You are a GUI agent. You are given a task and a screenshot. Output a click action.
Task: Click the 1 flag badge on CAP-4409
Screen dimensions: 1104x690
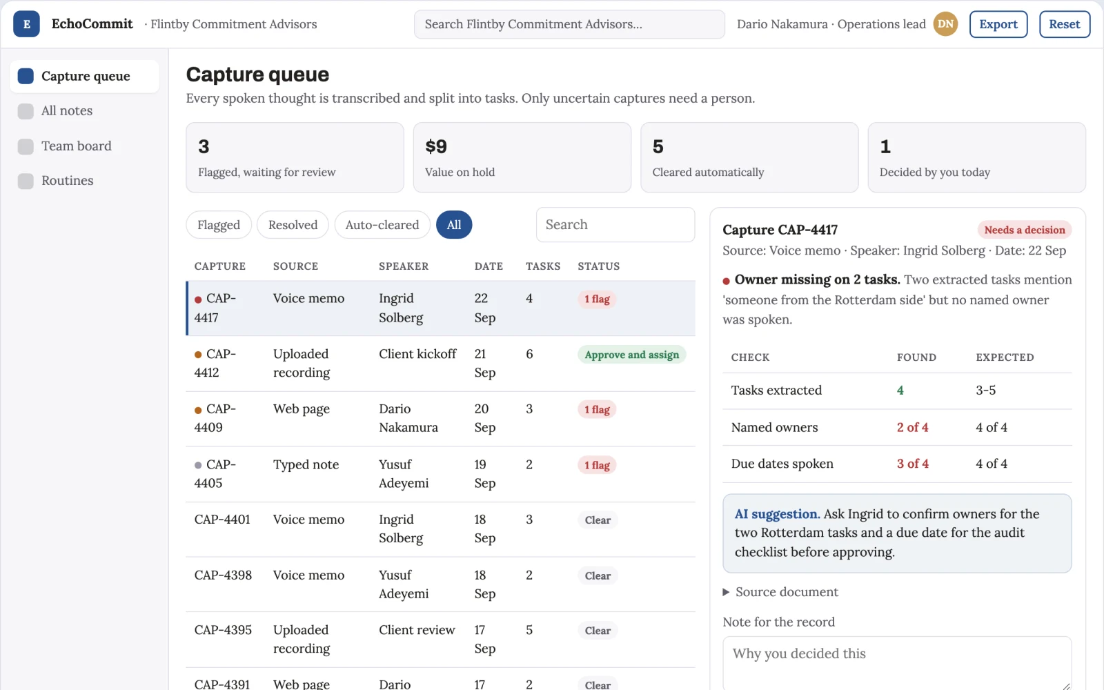pos(597,410)
